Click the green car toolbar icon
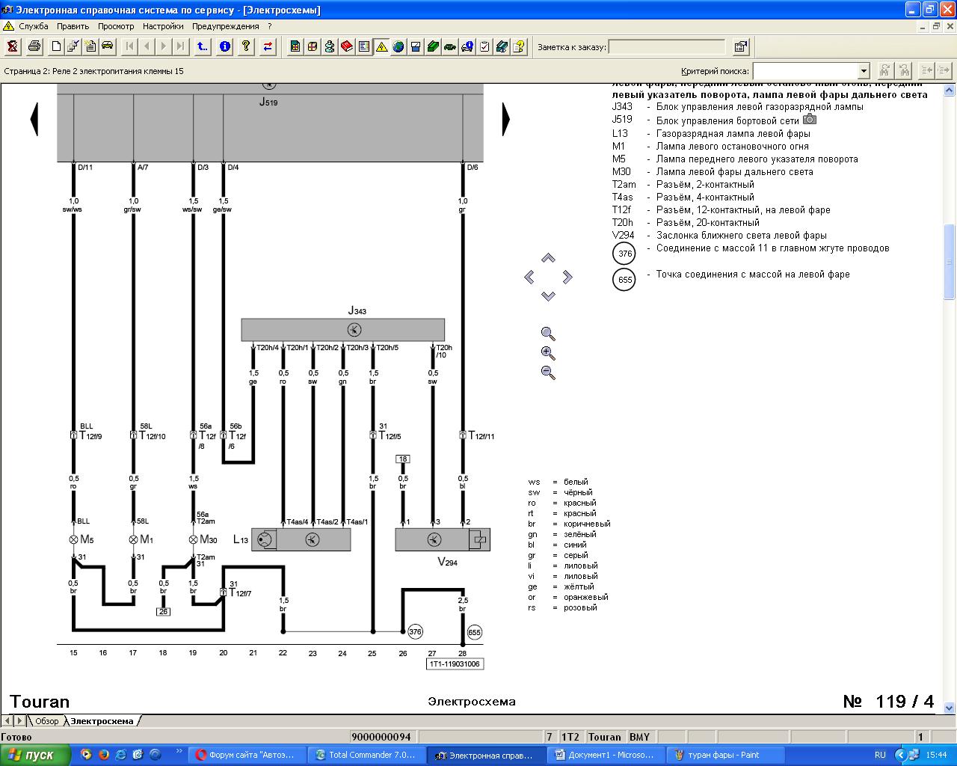The height and width of the screenshot is (766, 957). click(x=450, y=46)
